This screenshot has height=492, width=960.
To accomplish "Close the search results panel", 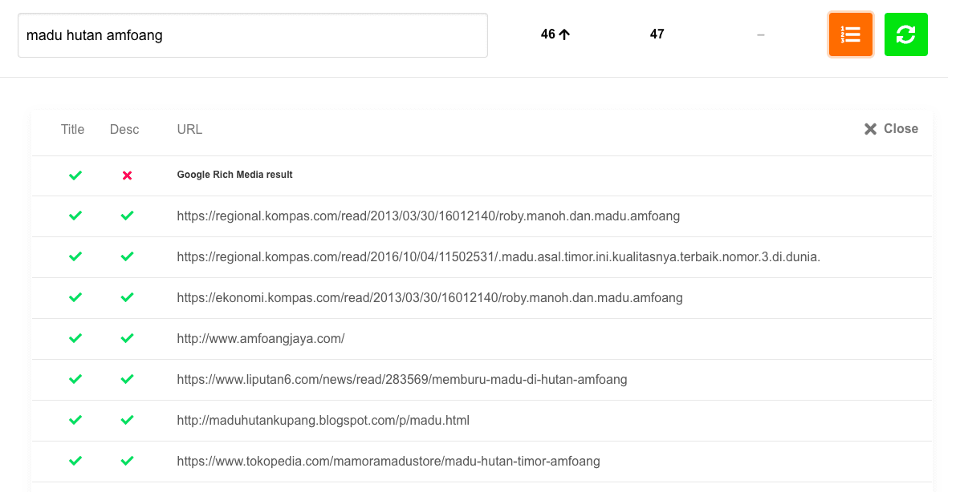I will tap(891, 129).
